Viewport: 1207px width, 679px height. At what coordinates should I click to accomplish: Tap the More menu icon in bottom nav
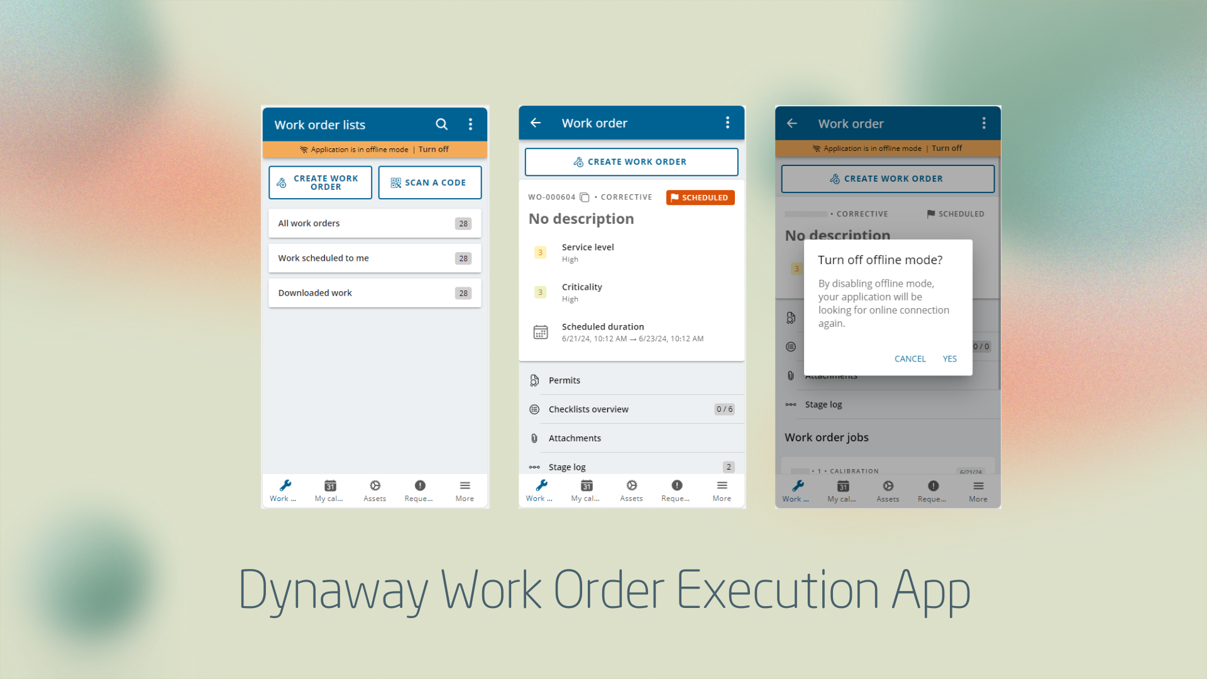pos(465,489)
